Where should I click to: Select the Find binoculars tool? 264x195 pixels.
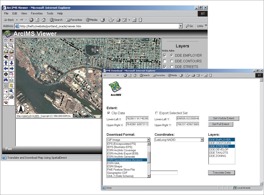[6, 80]
